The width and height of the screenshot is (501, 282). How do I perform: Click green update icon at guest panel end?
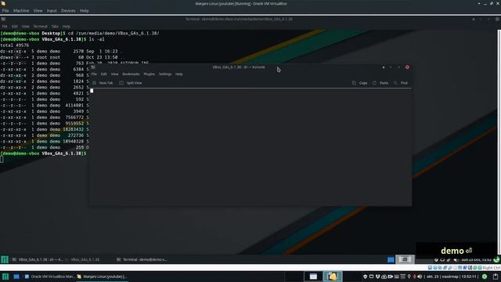(496, 259)
